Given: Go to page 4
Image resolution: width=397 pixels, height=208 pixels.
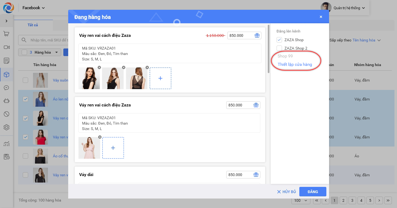Looking at the screenshot, I should pos(361,200).
